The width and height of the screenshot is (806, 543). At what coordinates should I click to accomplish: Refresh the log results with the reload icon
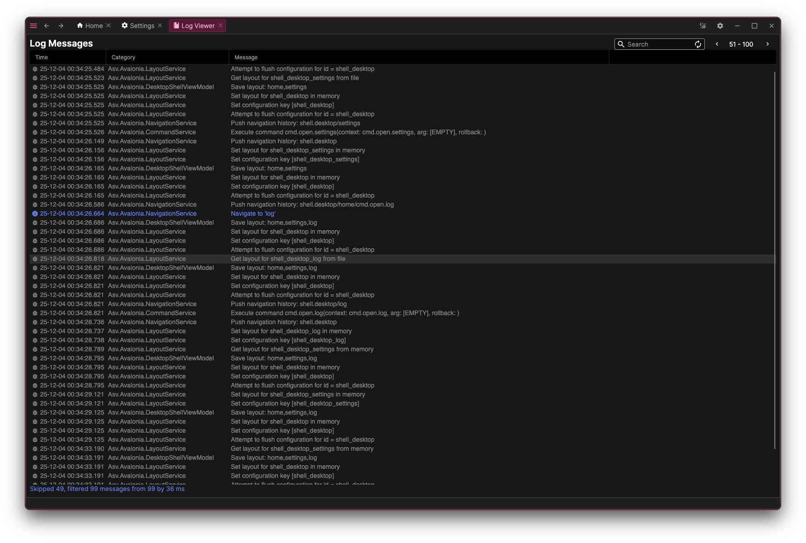point(698,44)
